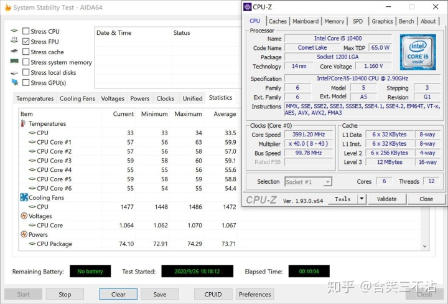Open the Mainboard tab in CPU-Z
The image size is (448, 304).
(306, 21)
